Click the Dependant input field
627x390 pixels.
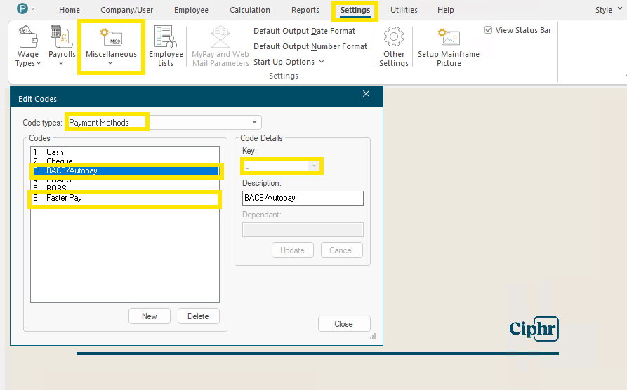pos(303,230)
